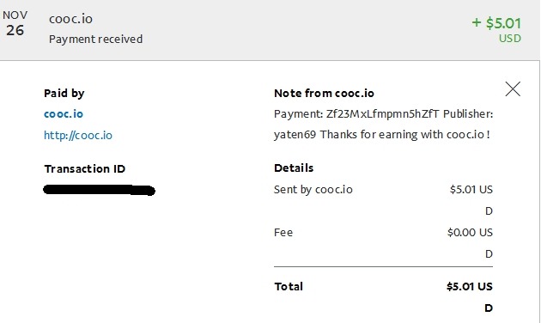The width and height of the screenshot is (541, 323).
Task: Click the Paid by heading
Action: click(64, 93)
